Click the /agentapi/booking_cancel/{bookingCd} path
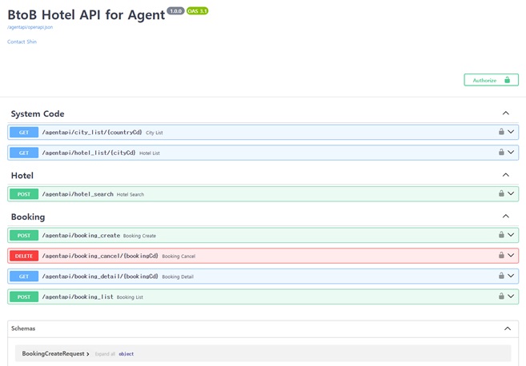 pyautogui.click(x=100, y=256)
